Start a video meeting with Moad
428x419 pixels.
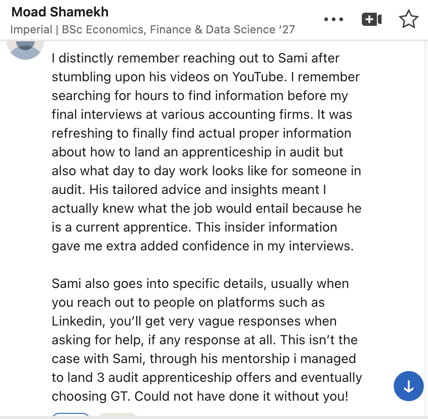click(x=371, y=19)
